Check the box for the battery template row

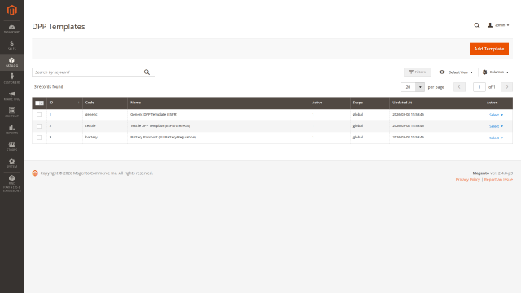click(39, 138)
